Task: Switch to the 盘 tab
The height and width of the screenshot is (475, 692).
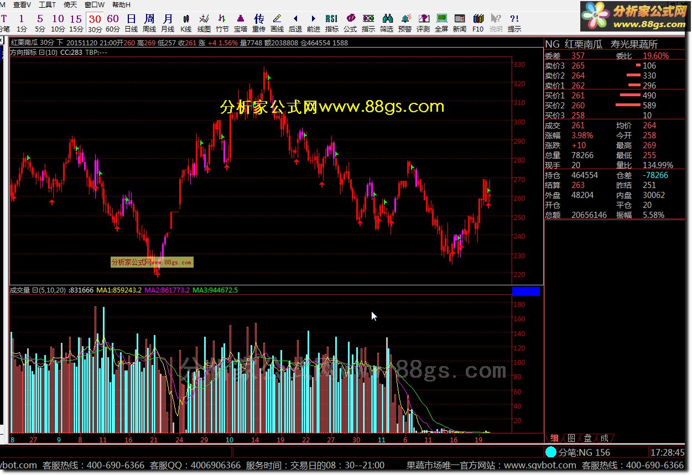Action: pyautogui.click(x=588, y=438)
